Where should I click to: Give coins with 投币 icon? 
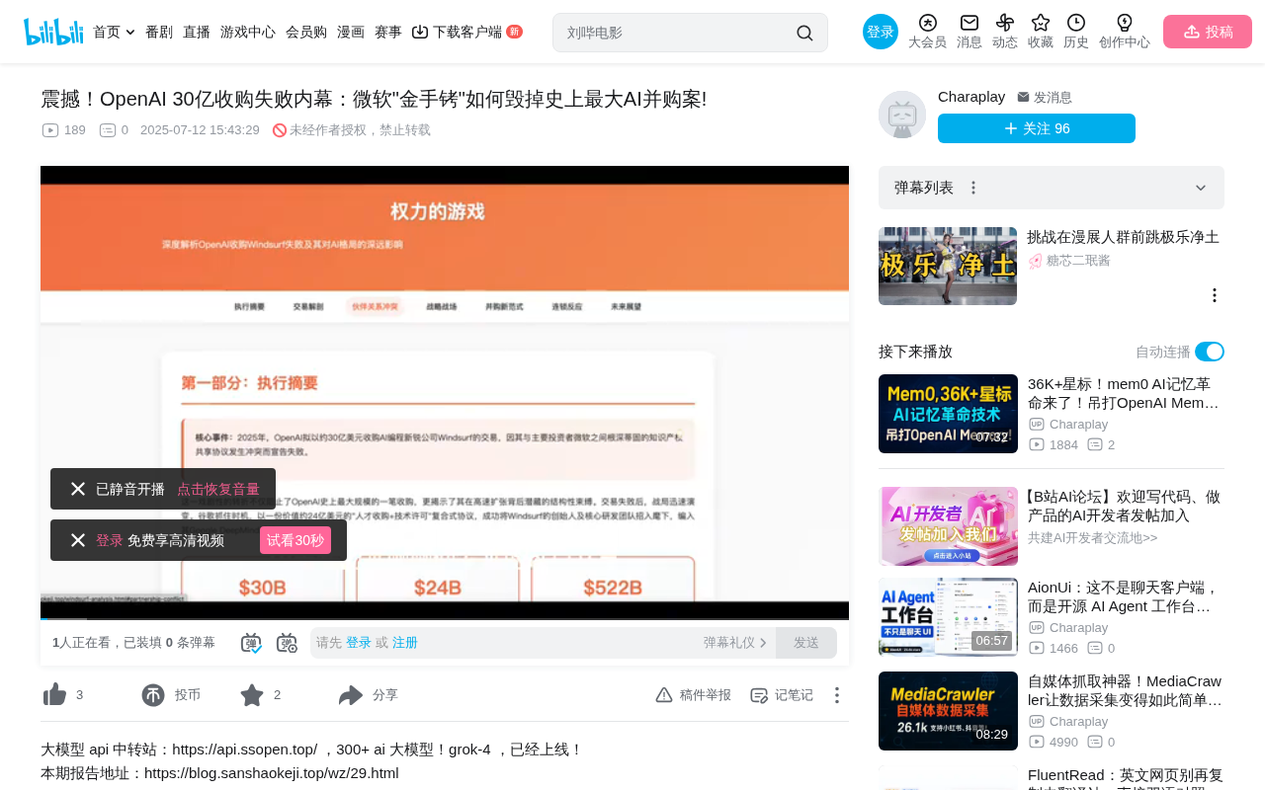coord(153,695)
